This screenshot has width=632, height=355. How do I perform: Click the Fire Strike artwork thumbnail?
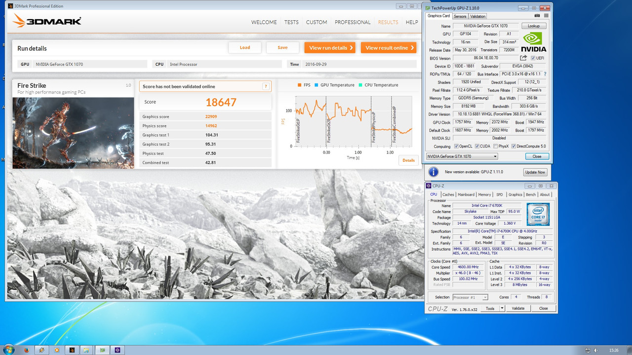point(73,133)
